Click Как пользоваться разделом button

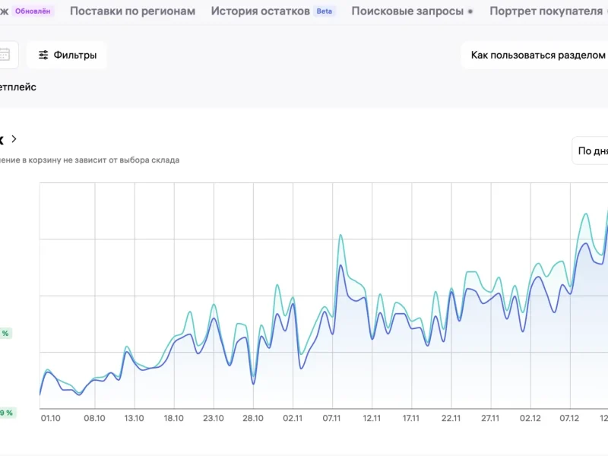(x=537, y=55)
